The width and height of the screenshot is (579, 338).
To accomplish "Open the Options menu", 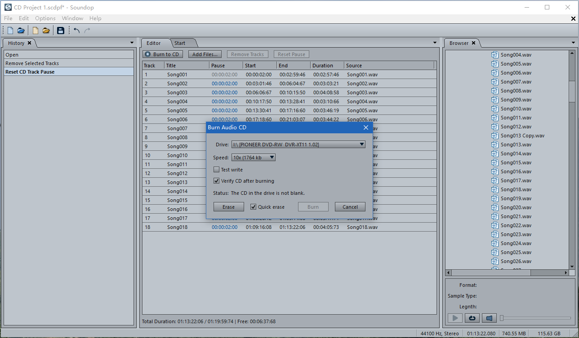I will [45, 18].
